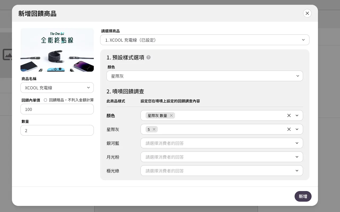Click the help icon beside 預設樣式選項
340x212 pixels.
tap(148, 57)
